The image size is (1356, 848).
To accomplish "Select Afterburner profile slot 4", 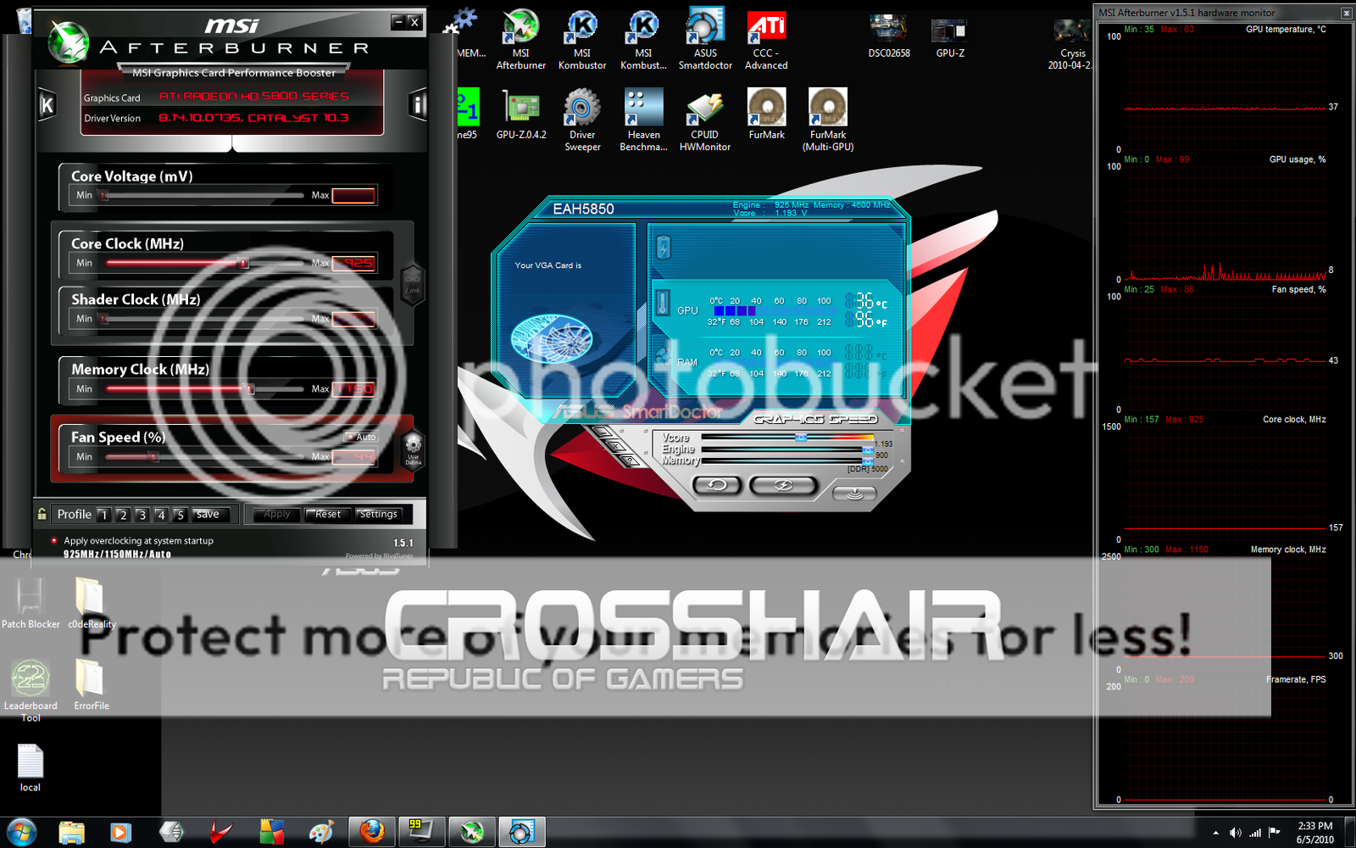I will (161, 515).
